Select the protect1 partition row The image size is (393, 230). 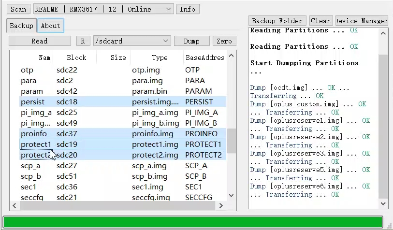[x=123, y=144]
